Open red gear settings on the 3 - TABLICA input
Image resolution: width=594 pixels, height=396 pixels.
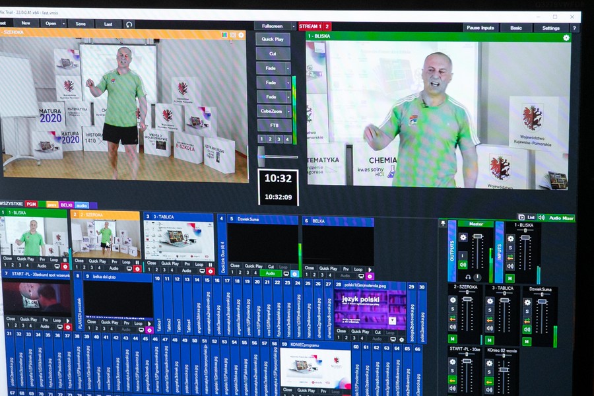(211, 270)
